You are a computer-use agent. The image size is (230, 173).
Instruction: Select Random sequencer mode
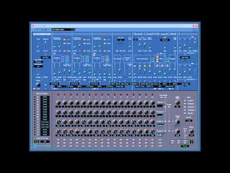[x=185, y=113]
